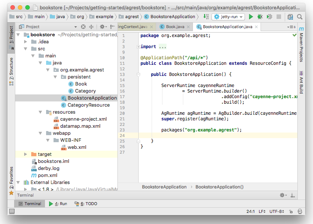The image size is (313, 224).
Task: Open Project Structure icon in toolbar
Action: point(290,17)
